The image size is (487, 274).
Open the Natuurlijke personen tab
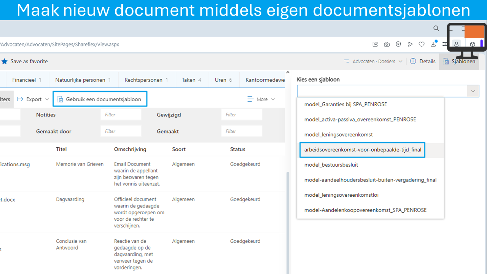pyautogui.click(x=83, y=80)
